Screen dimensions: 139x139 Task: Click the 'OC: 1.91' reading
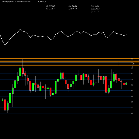click(95, 6)
